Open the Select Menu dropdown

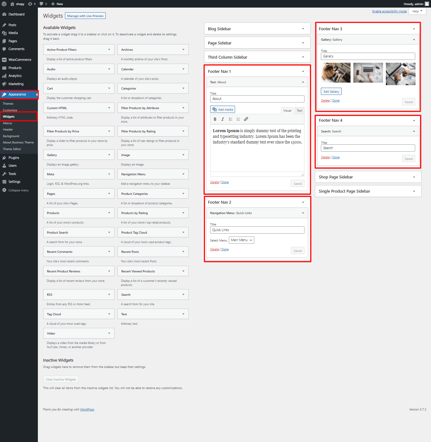coord(241,240)
